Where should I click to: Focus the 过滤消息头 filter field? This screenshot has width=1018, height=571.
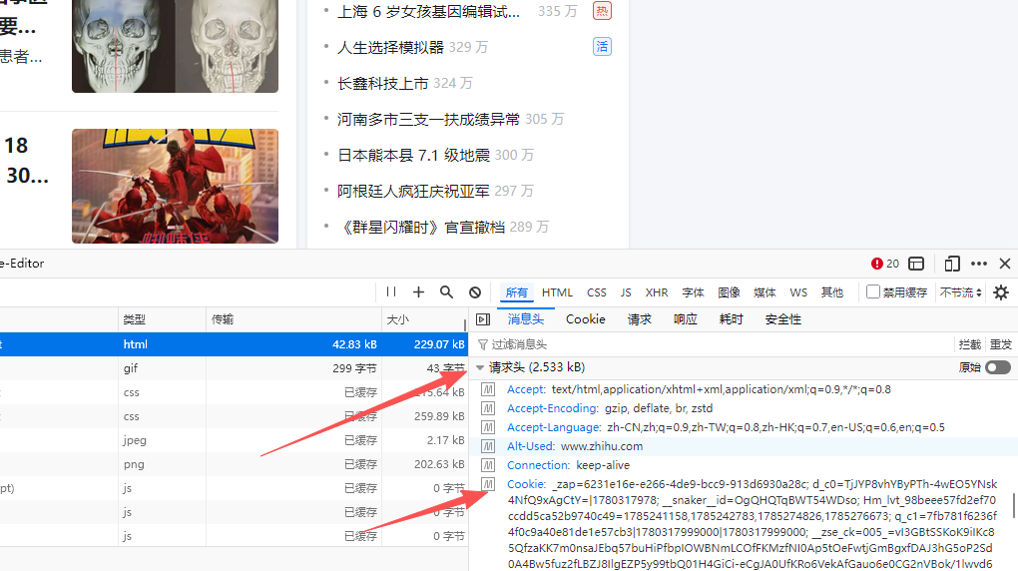[715, 344]
